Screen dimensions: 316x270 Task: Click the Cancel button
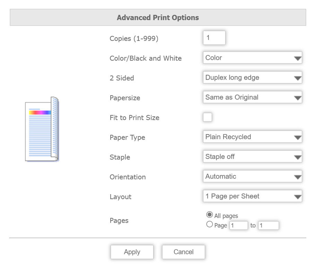(x=183, y=252)
